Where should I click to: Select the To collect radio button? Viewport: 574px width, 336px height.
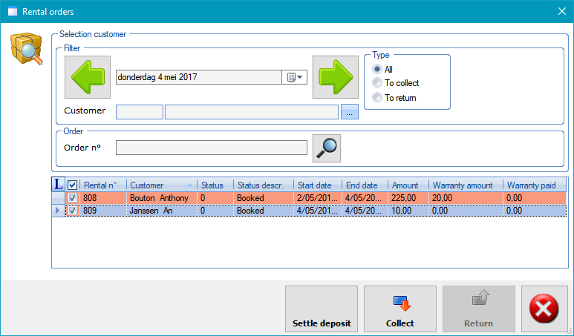377,83
